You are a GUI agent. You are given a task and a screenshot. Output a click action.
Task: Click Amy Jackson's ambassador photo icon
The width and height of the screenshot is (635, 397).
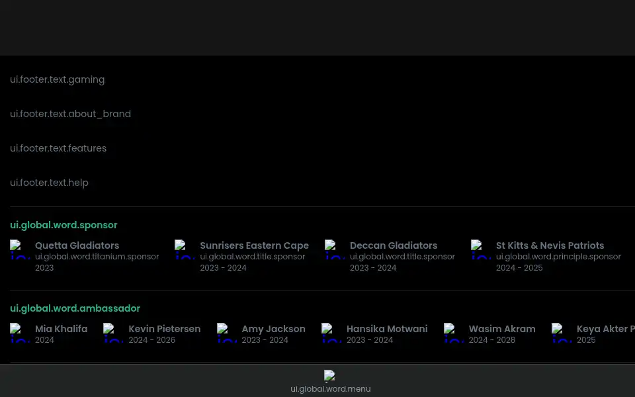point(227,333)
